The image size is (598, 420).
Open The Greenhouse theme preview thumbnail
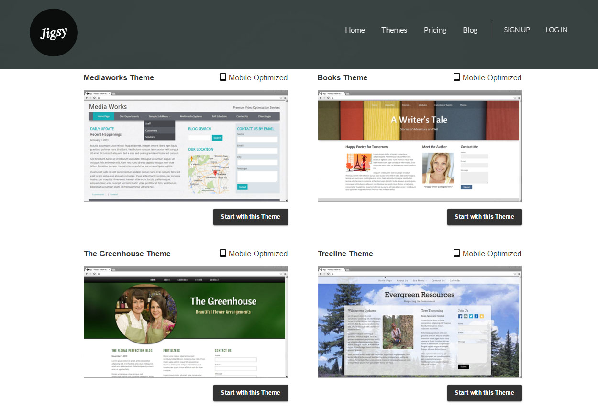coord(186,322)
